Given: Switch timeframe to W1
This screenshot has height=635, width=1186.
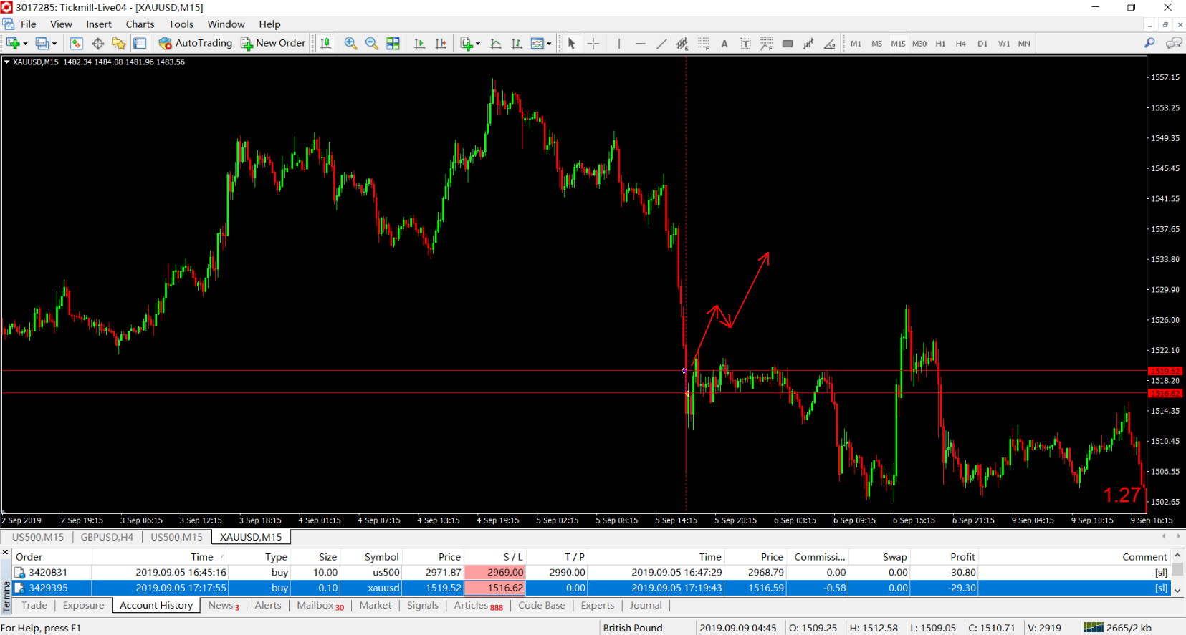Looking at the screenshot, I should point(1004,44).
